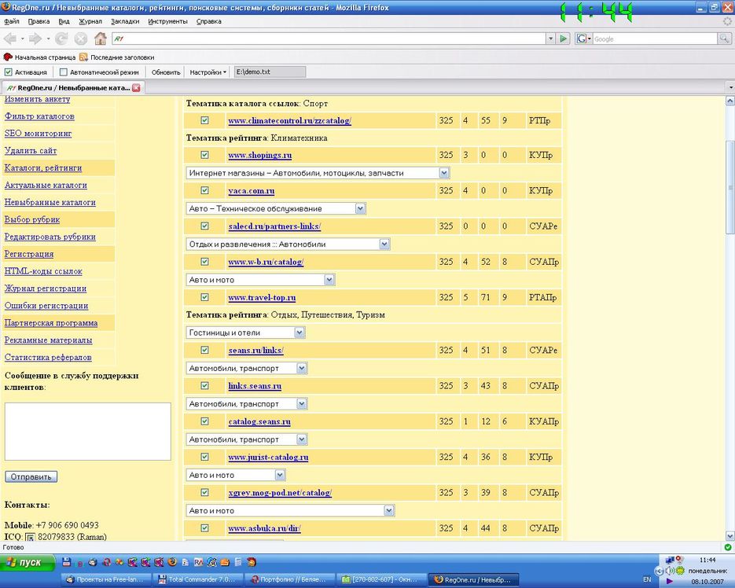The image size is (735, 588).
Task: Uncheck salecd.ru/partners-links/ row checkbox
Action: click(204, 226)
